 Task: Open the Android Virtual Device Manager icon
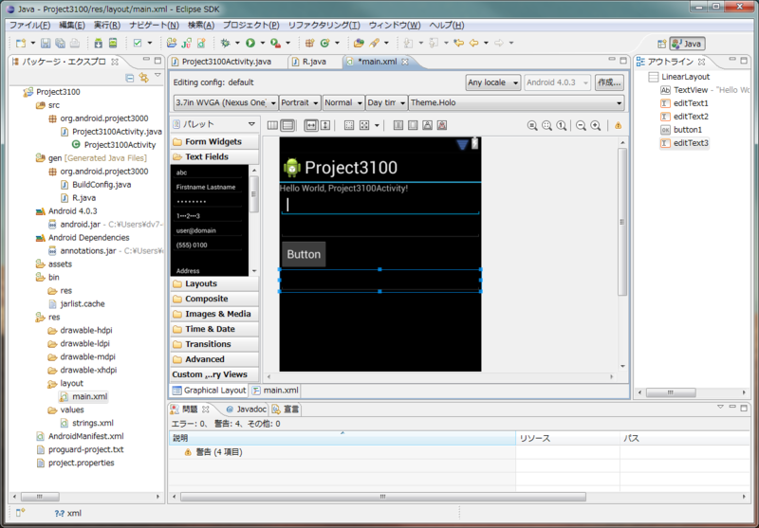click(113, 43)
